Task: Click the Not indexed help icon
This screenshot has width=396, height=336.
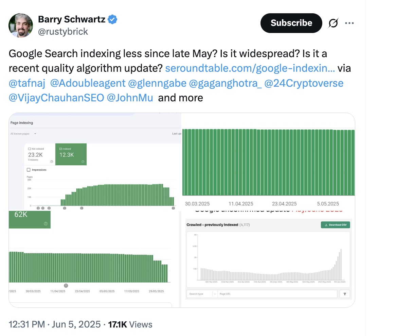Action: [x=52, y=162]
